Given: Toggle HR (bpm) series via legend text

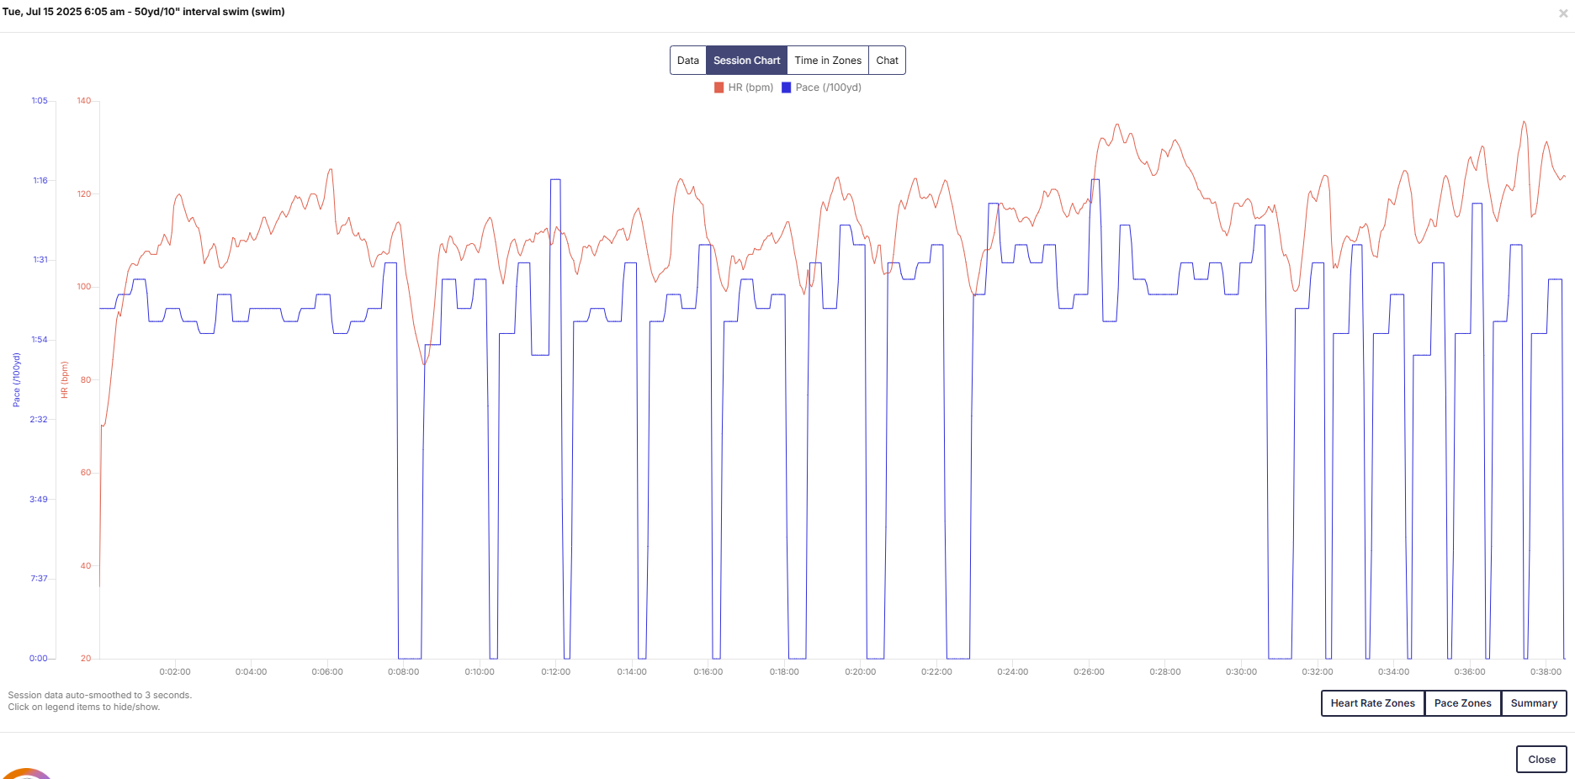Looking at the screenshot, I should click(750, 87).
